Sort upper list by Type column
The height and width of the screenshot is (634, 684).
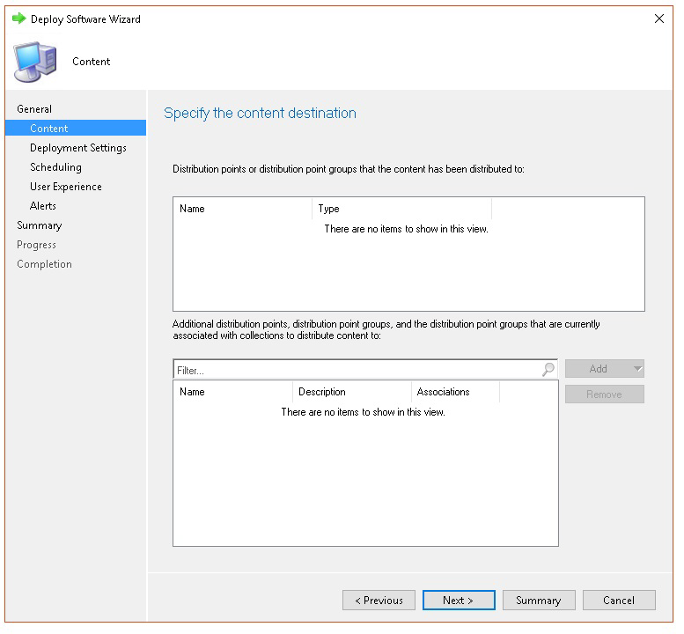(401, 209)
